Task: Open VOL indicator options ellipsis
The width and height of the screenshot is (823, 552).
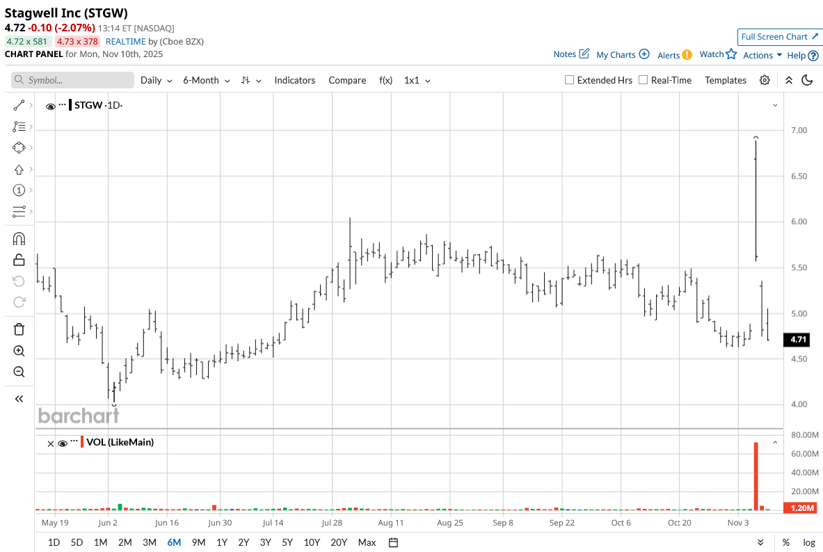Action: click(x=74, y=442)
